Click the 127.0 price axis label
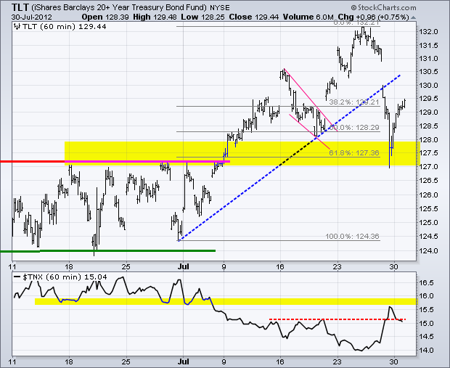 429,167
